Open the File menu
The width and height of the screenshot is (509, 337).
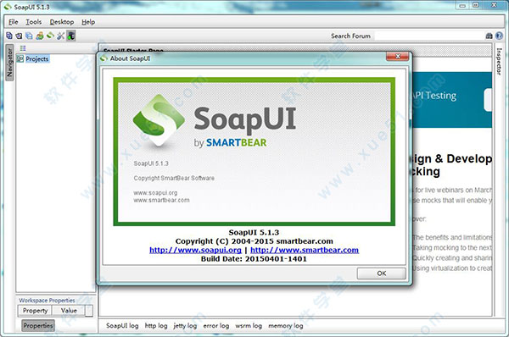click(14, 22)
